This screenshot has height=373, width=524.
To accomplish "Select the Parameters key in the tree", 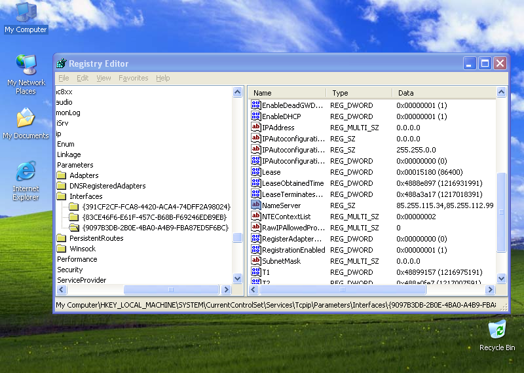I will (x=75, y=165).
